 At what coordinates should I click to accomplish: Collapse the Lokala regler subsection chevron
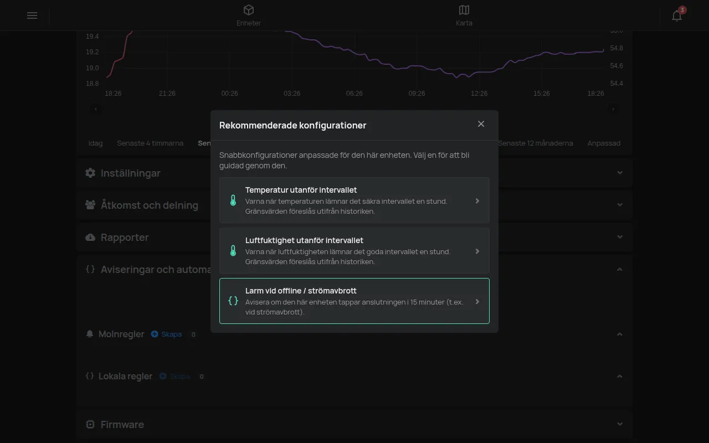point(620,376)
